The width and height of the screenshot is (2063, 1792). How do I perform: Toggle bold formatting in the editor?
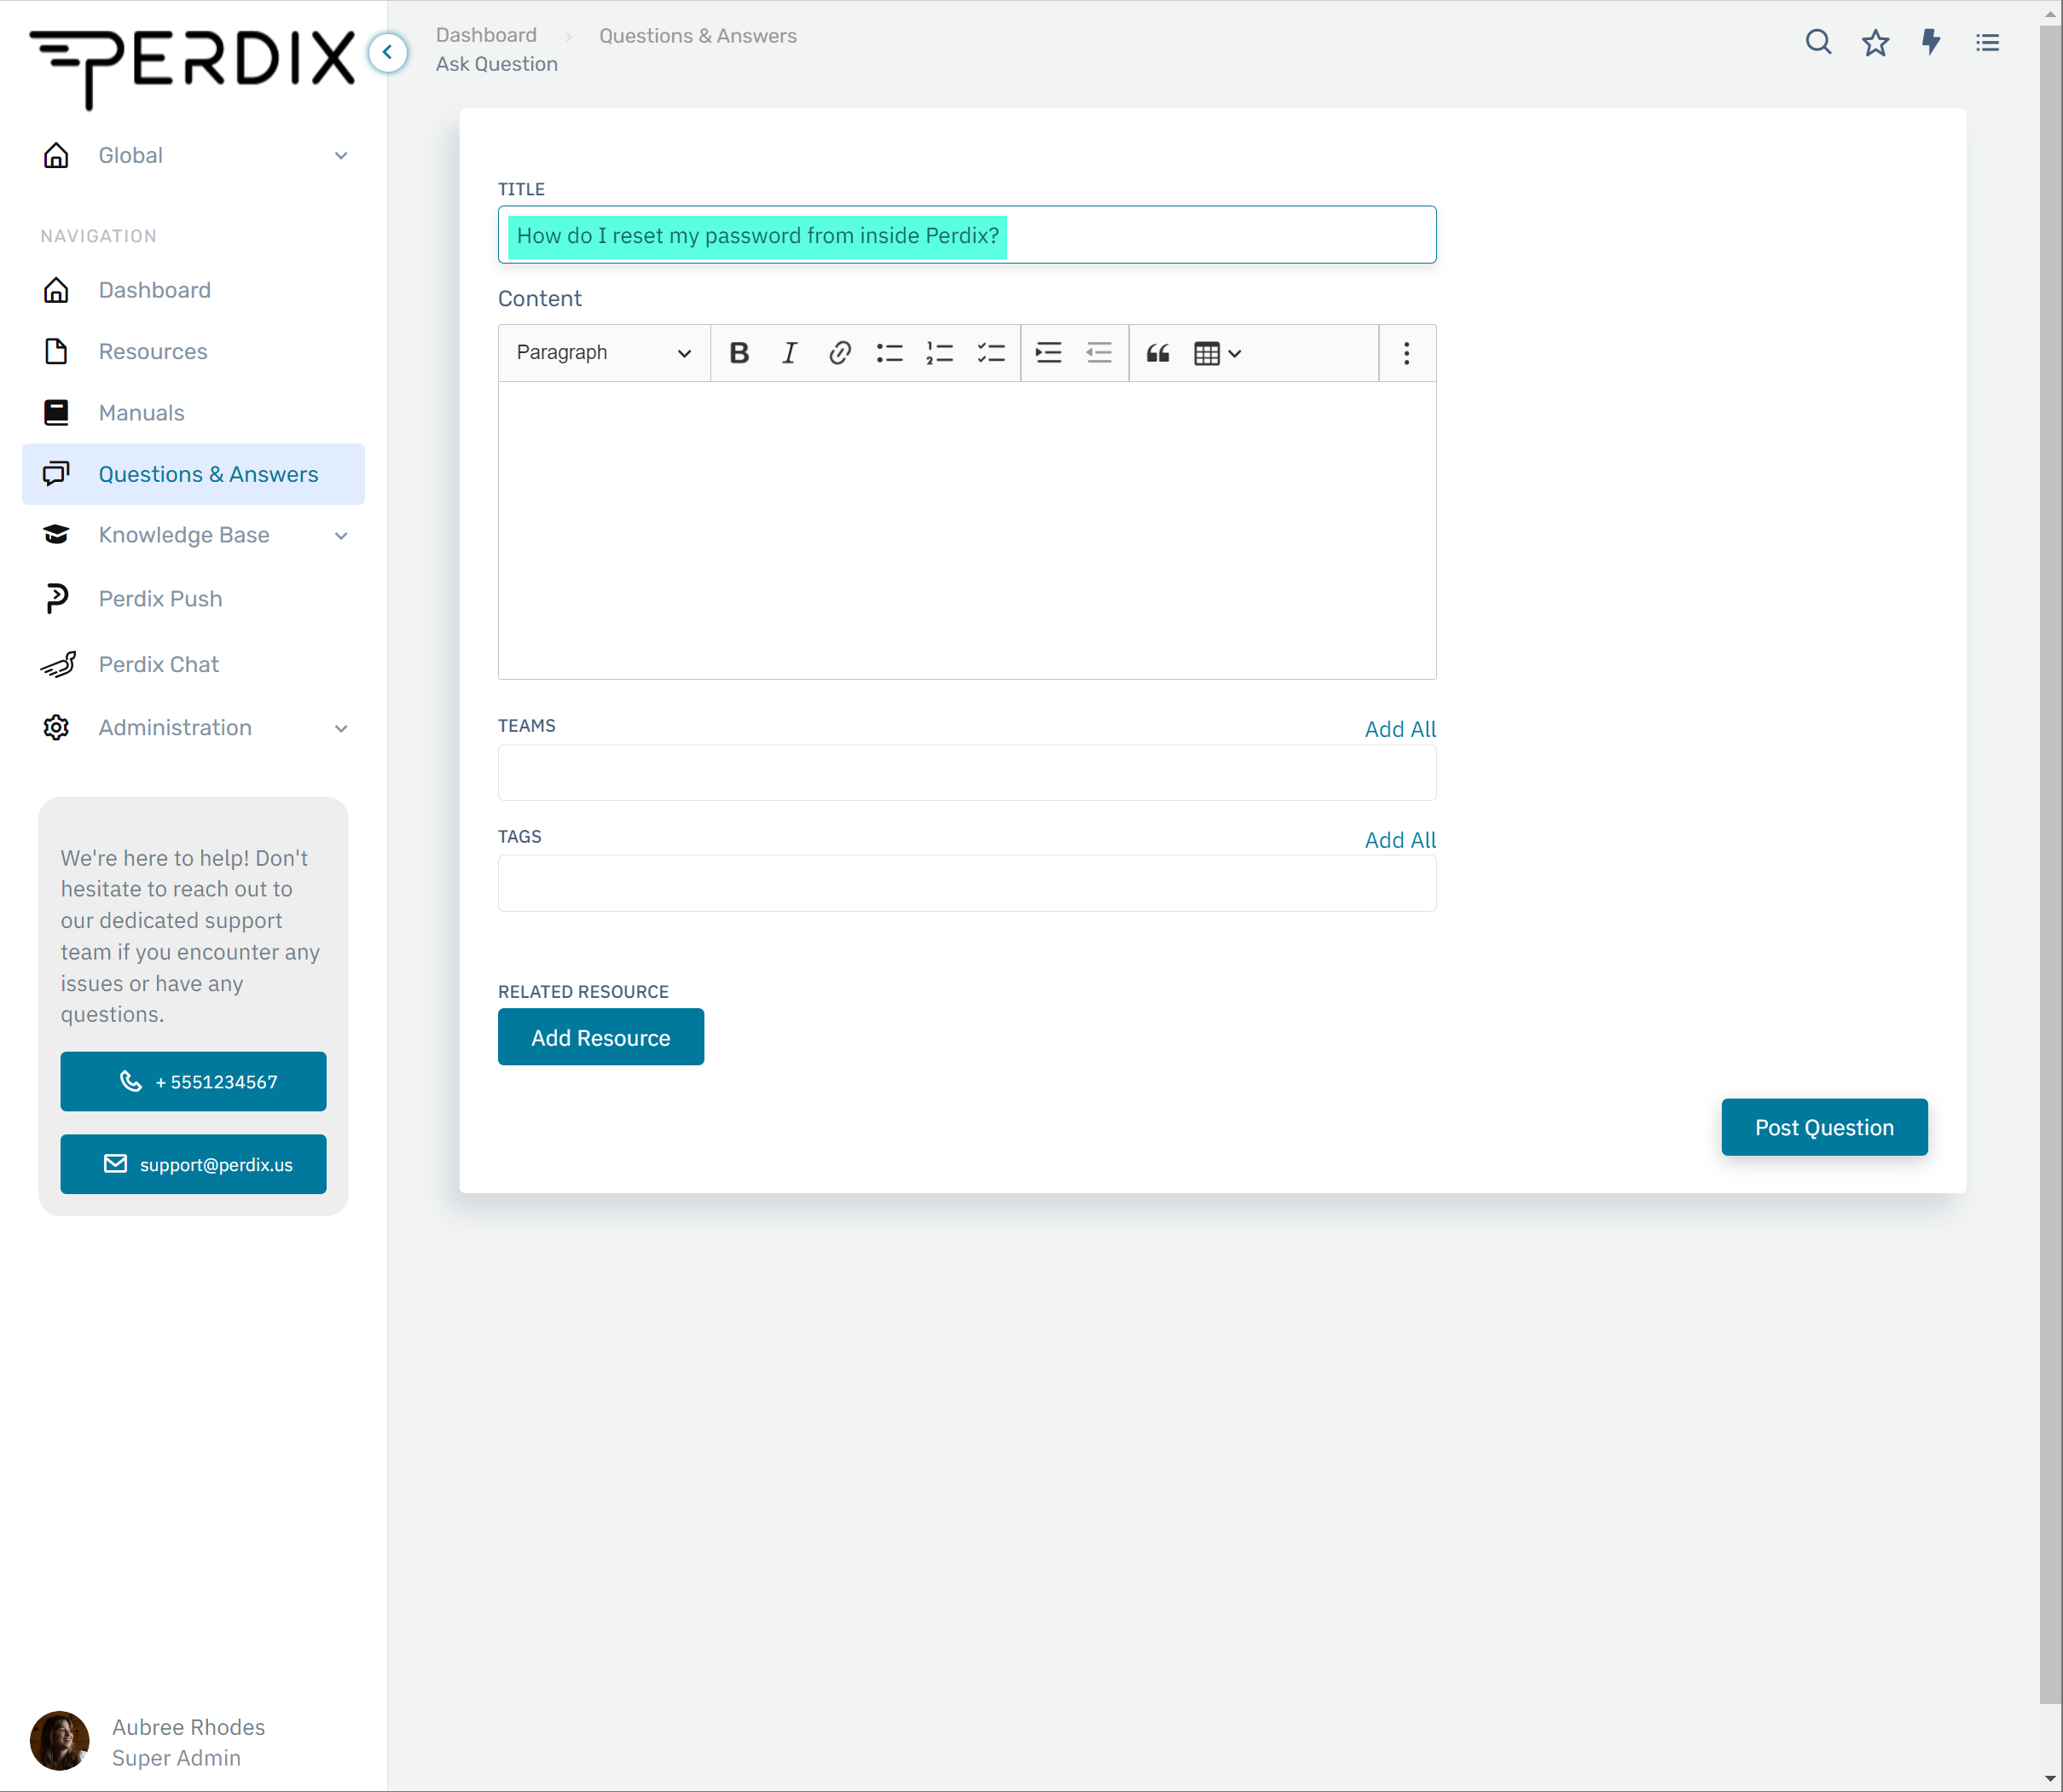[x=739, y=353]
